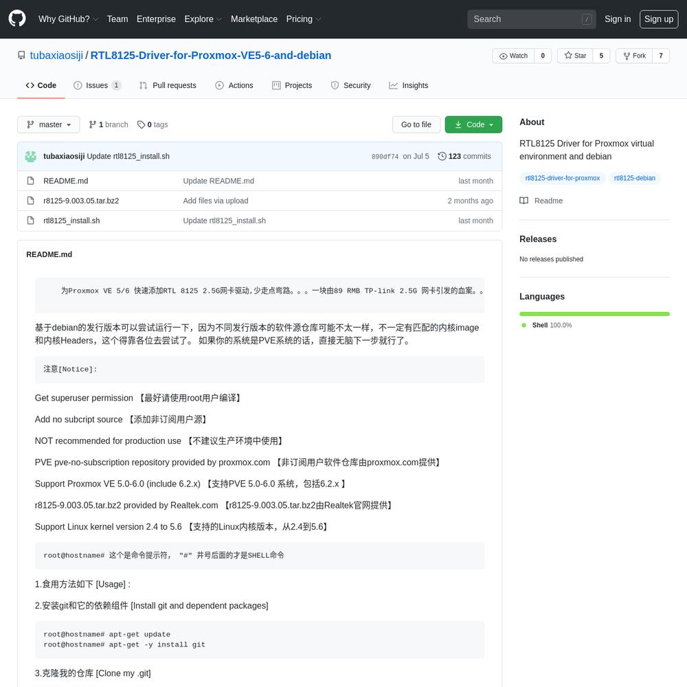687x687 pixels.
Task: Focus the Search input field
Action: point(532,19)
